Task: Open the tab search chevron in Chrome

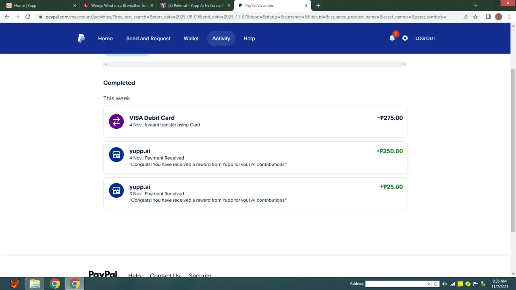Action: click(x=476, y=6)
